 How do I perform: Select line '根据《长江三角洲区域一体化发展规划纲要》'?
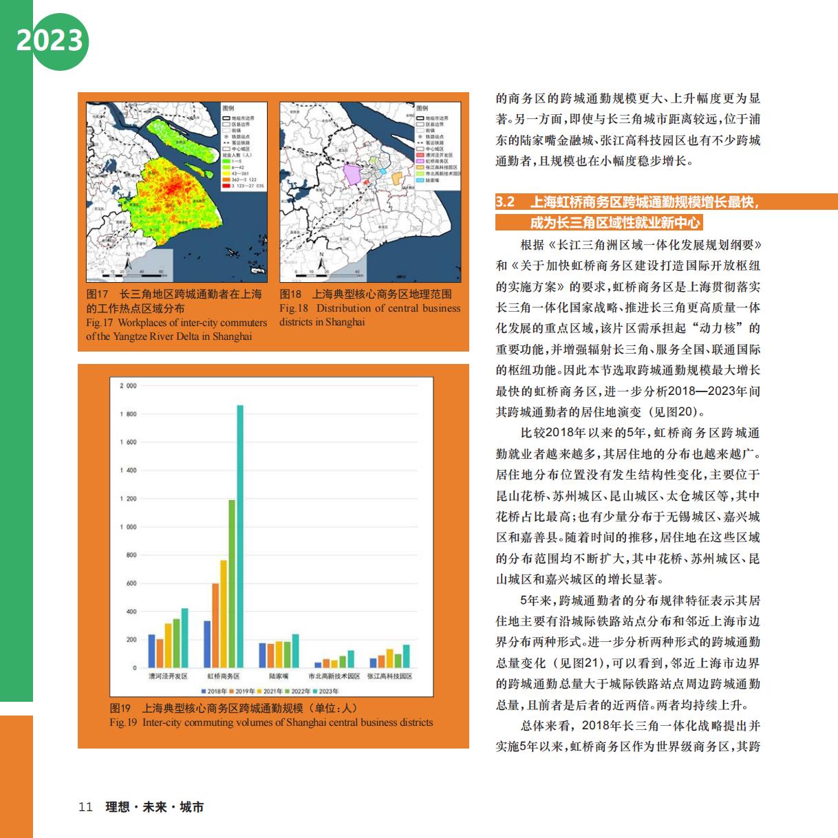641,245
